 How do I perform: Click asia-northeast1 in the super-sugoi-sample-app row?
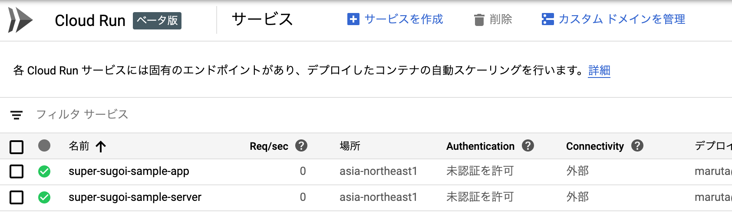pos(378,171)
